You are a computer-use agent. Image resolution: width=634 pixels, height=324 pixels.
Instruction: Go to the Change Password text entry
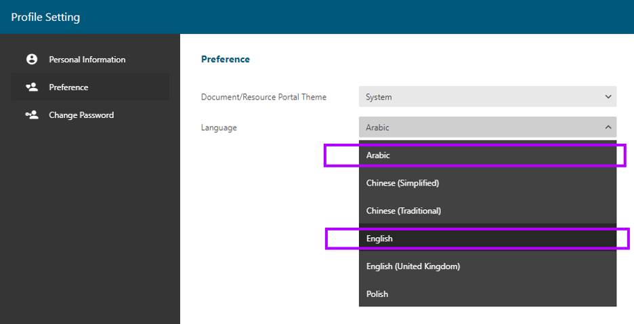pyautogui.click(x=81, y=115)
